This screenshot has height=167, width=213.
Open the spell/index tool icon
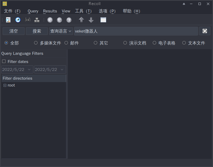point(37,20)
